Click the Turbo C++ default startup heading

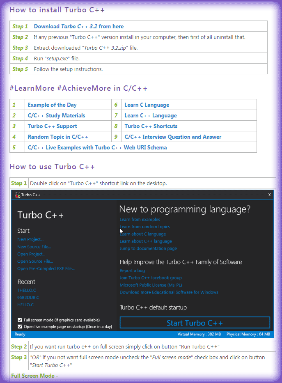(153, 307)
